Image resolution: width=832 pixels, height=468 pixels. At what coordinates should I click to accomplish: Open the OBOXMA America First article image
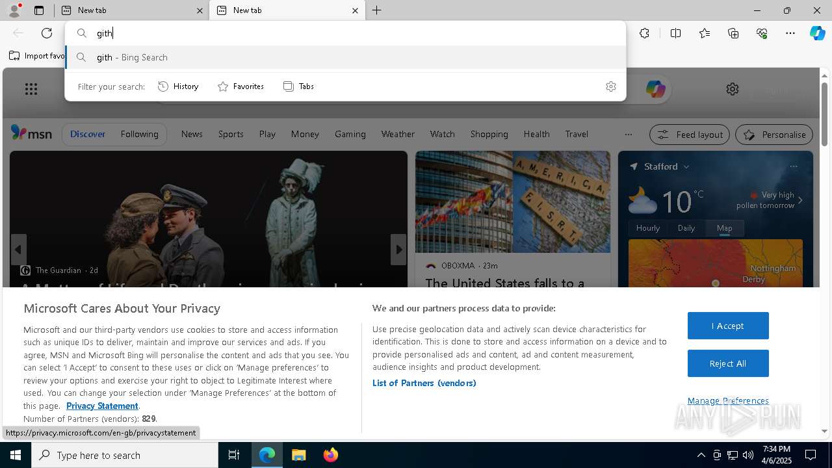point(513,202)
